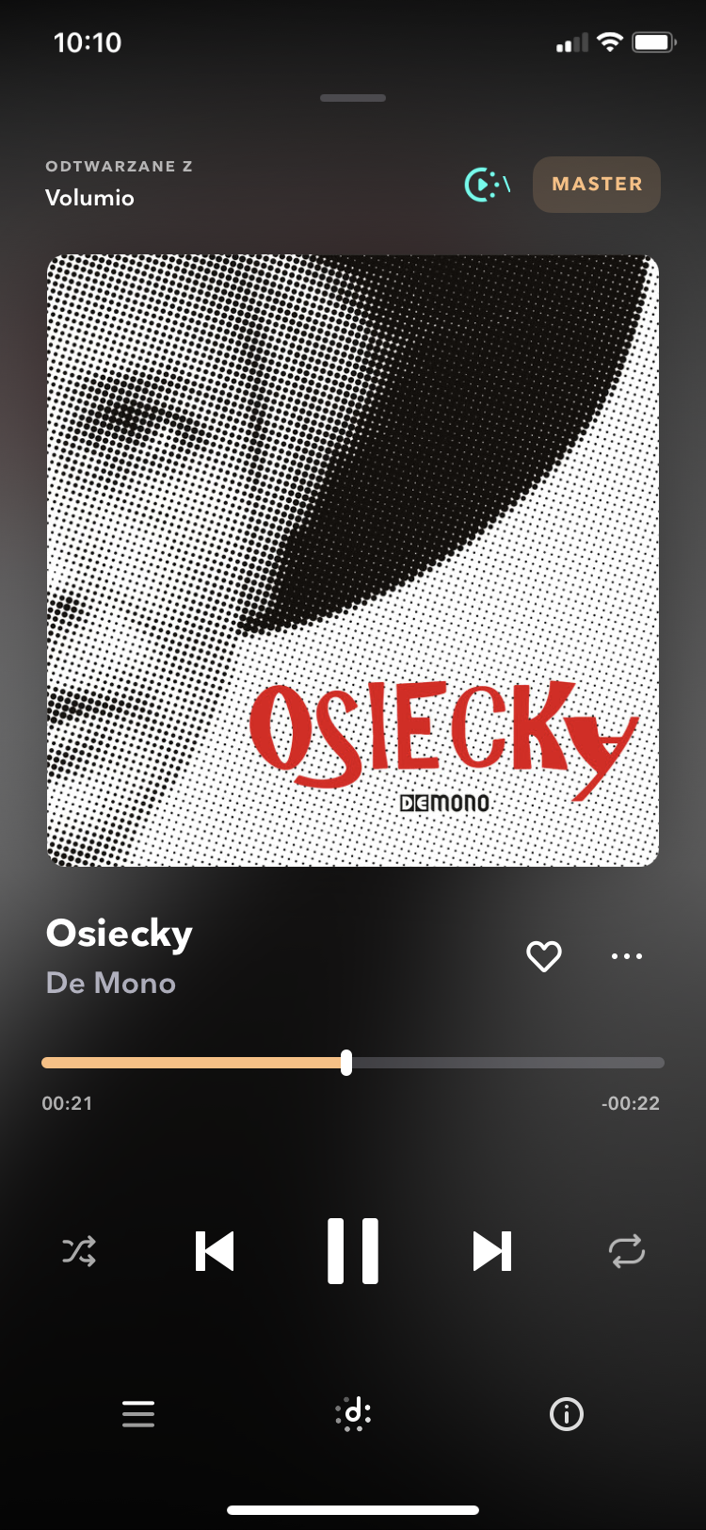Seek within the orange progress bar
The image size is (706, 1530).
pyautogui.click(x=353, y=1063)
